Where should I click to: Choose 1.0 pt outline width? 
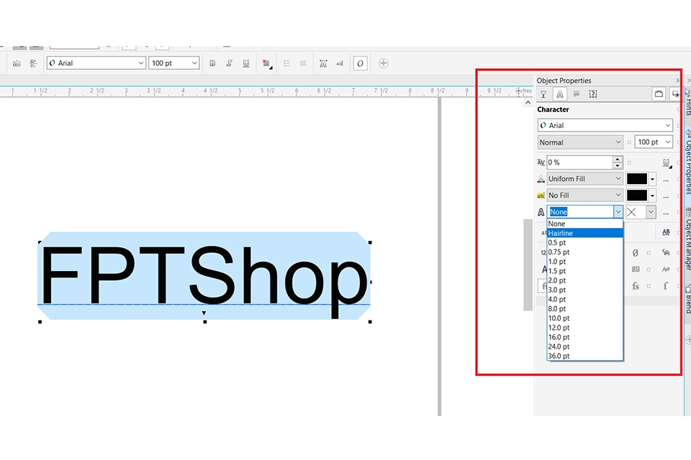(584, 262)
